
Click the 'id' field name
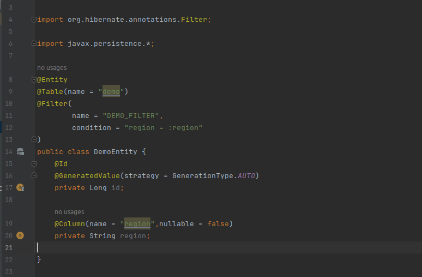116,188
